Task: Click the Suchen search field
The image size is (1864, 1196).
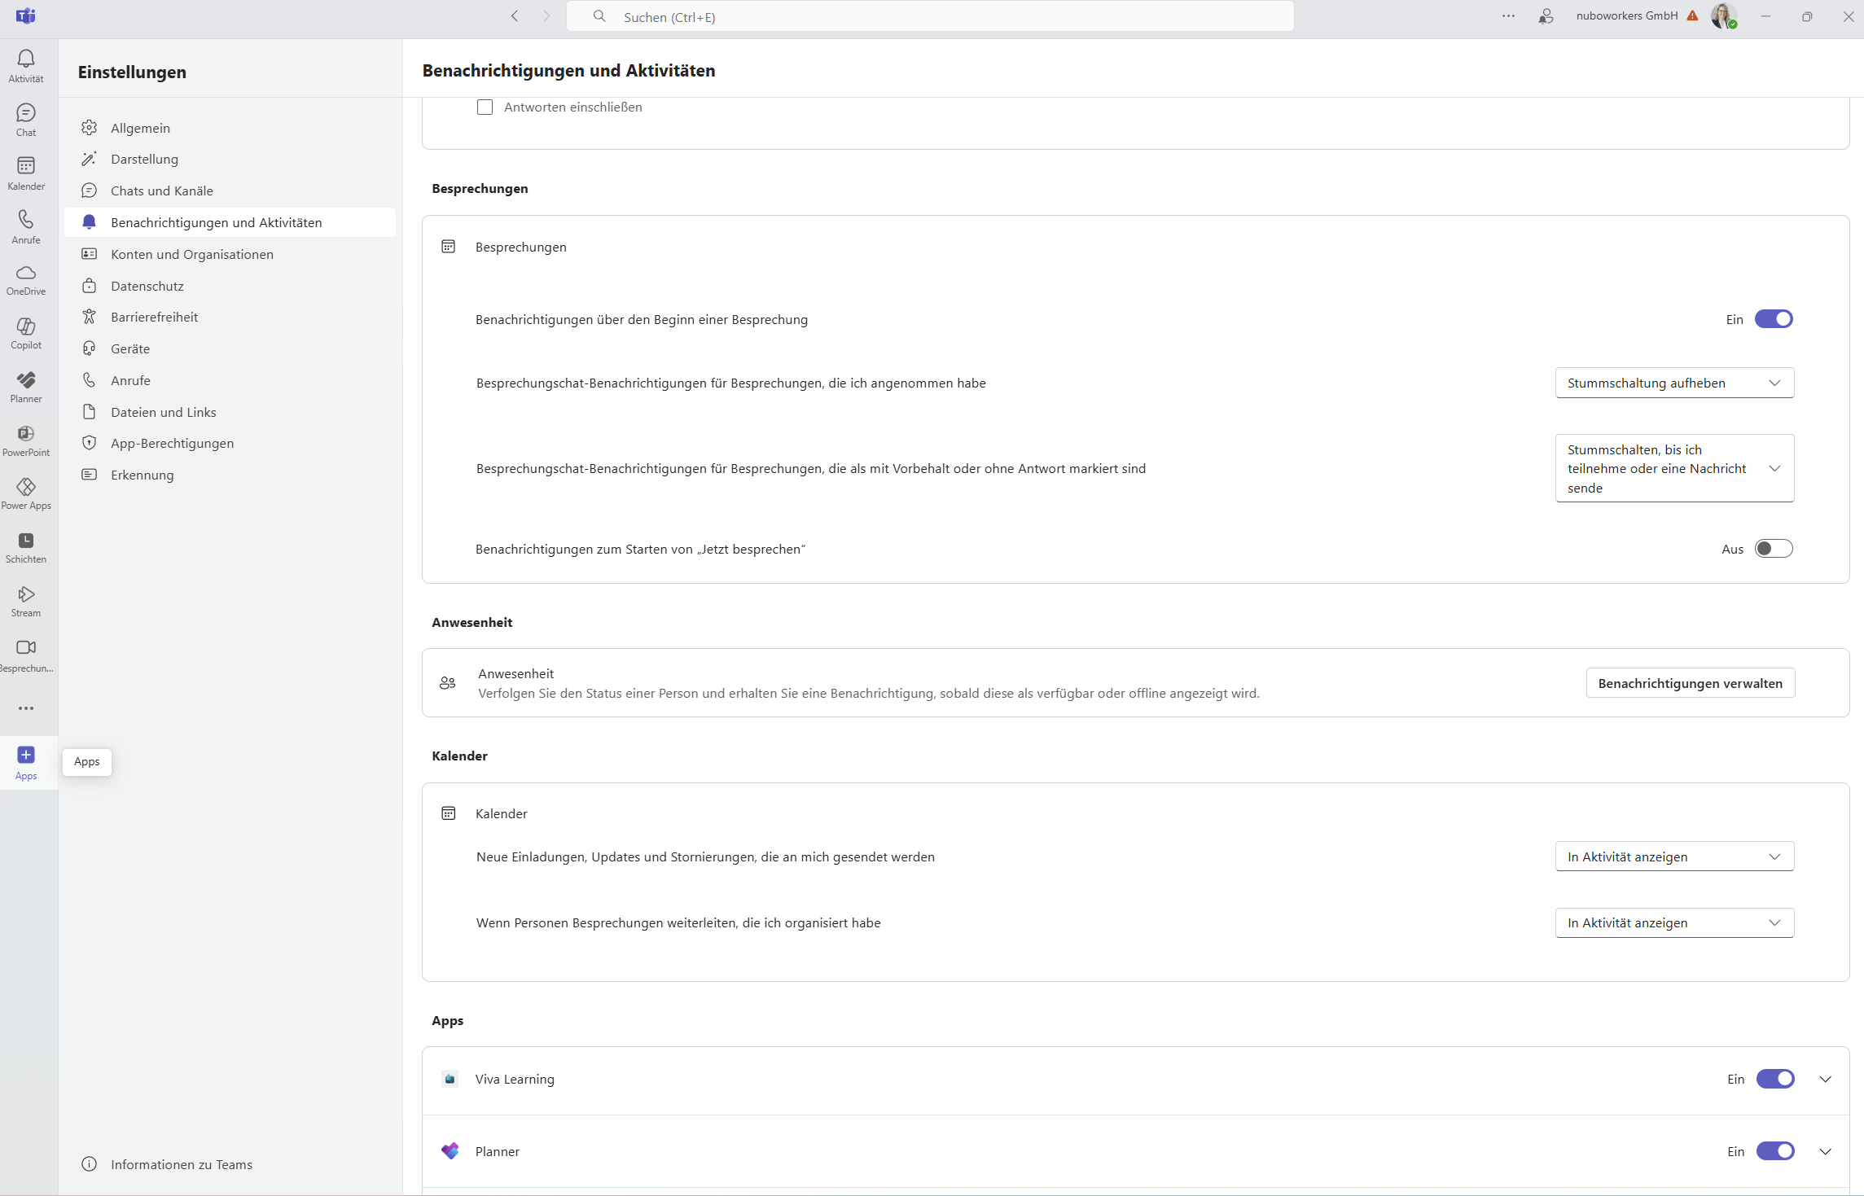Action: pos(928,15)
